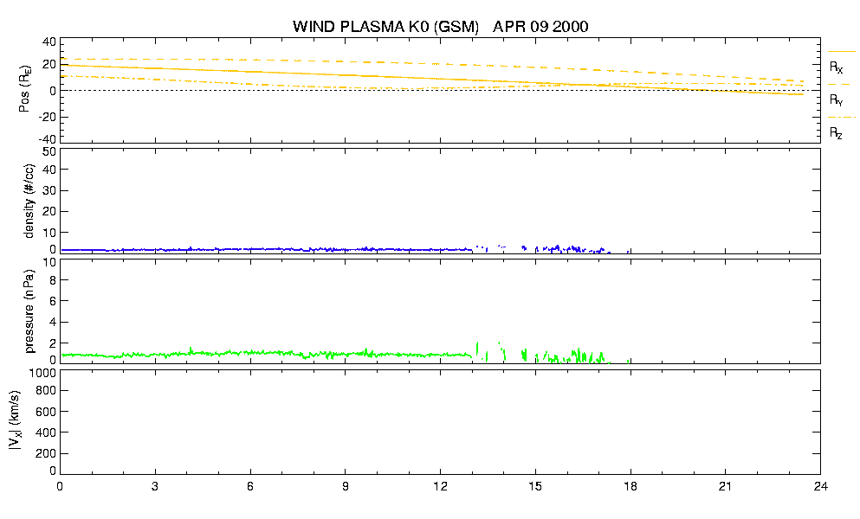Click the |Vx| (km/s) axis label
860x519 pixels.
(x=16, y=420)
